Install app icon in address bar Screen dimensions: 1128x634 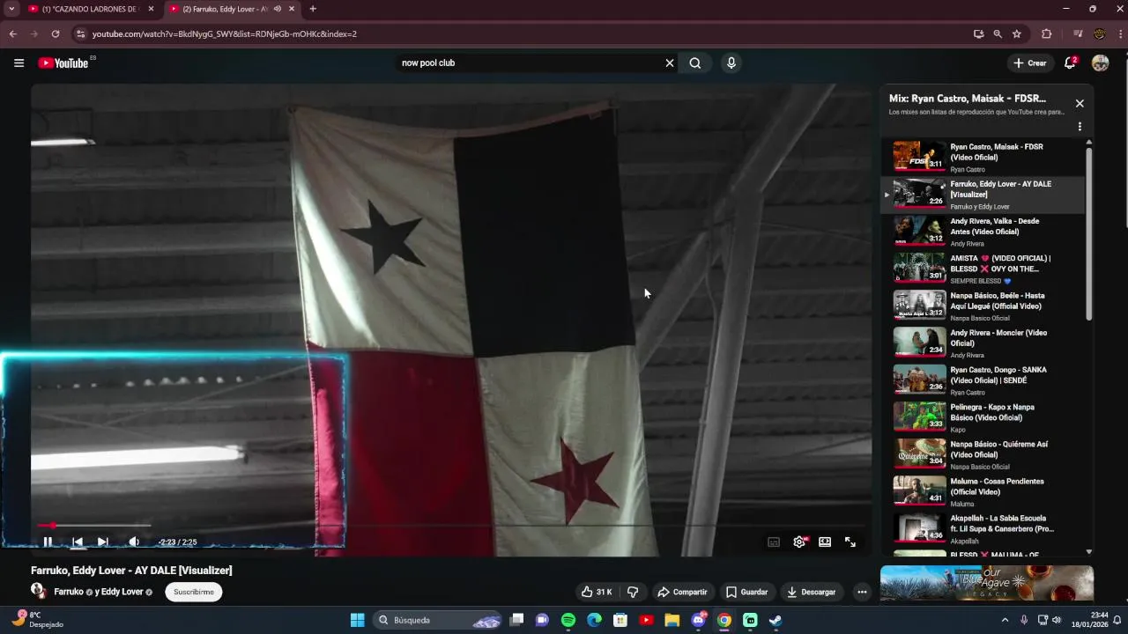click(x=978, y=33)
